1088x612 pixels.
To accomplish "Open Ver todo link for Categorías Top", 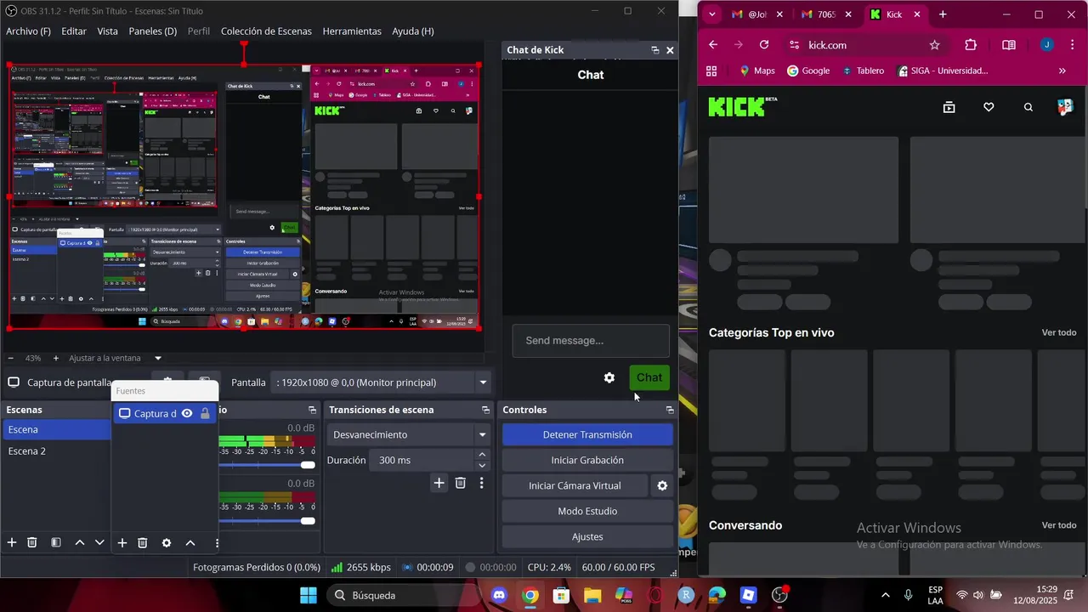I will click(1059, 332).
